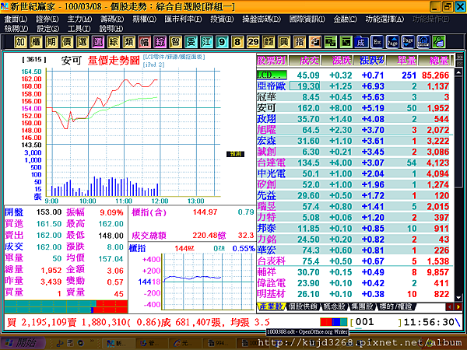Click the 指 index toolbar icon

click(x=299, y=42)
